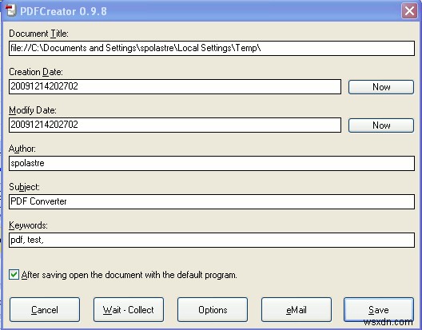Click the Creation Date label
Image resolution: width=422 pixels, height=330 pixels.
(36, 72)
